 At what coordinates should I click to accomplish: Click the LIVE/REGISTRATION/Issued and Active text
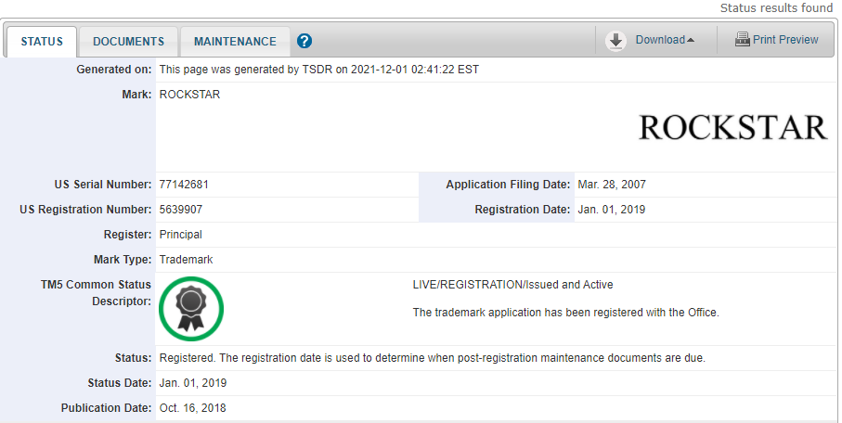(x=512, y=285)
